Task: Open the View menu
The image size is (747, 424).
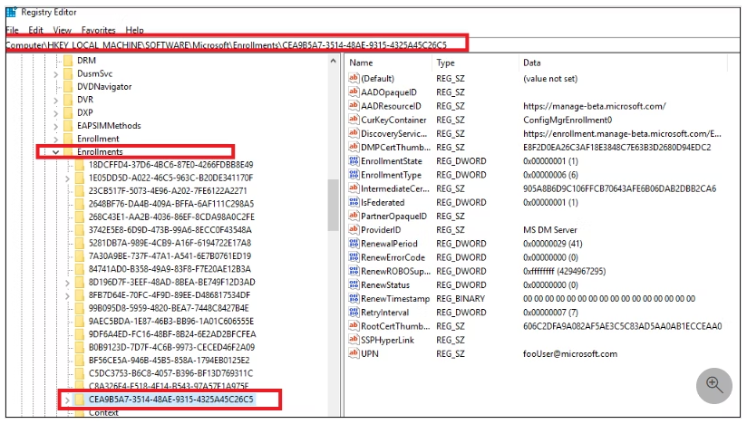Action: (x=62, y=30)
